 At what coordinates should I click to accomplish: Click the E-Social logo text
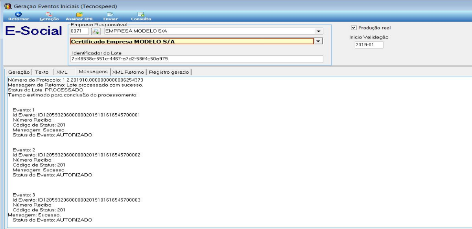(x=34, y=31)
